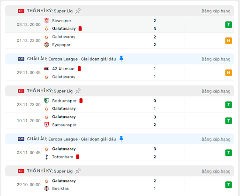Screen dimensions: 240x196
Task: Open Bảng xếp hạng for the last Super Lig
Action: pyautogui.click(x=216, y=171)
